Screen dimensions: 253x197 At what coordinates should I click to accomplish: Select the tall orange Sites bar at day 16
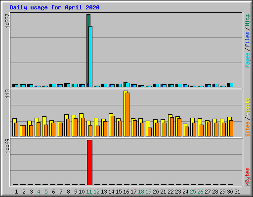pos(127,114)
